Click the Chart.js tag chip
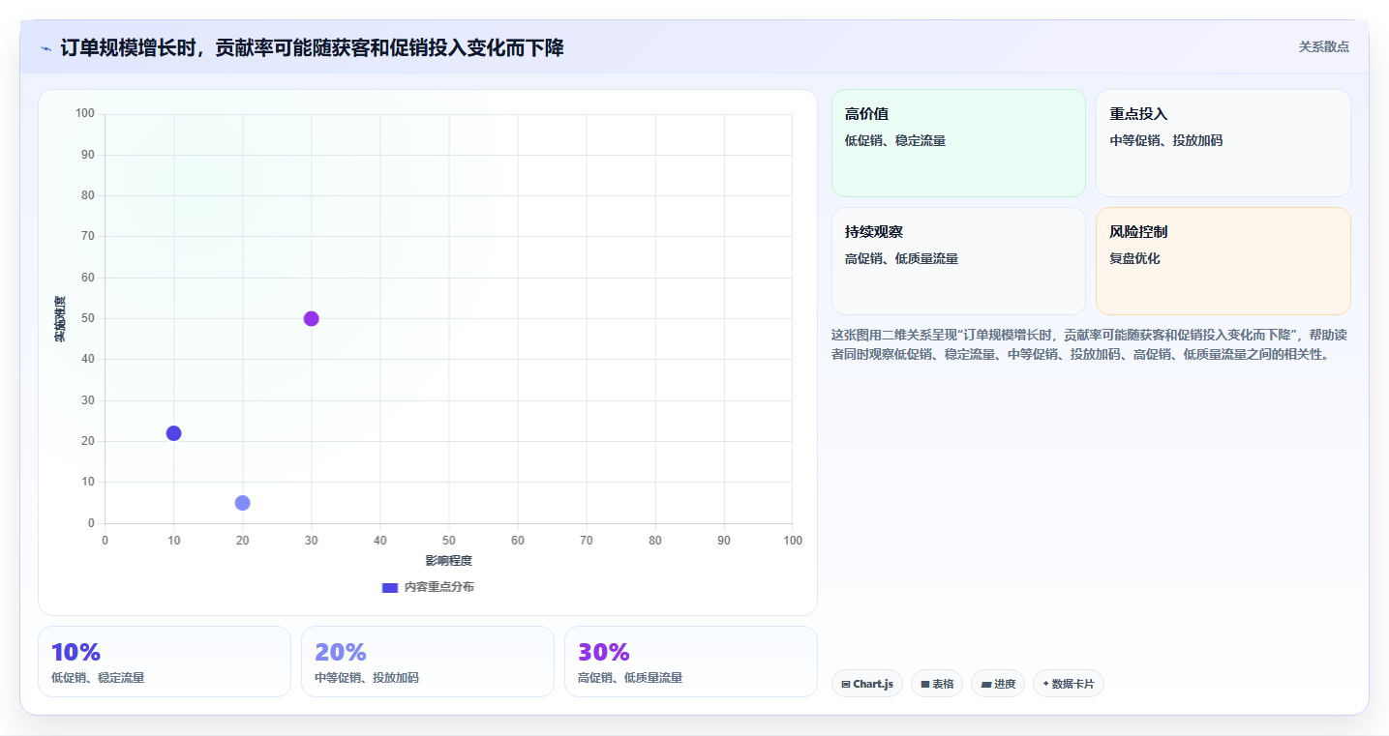The image size is (1389, 736). pyautogui.click(x=867, y=684)
